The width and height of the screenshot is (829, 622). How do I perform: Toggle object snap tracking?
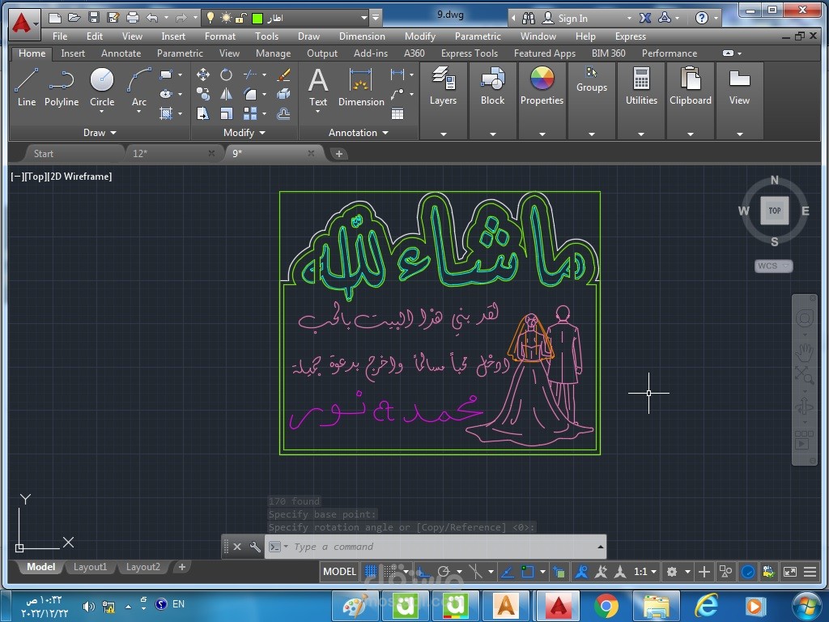point(507,571)
